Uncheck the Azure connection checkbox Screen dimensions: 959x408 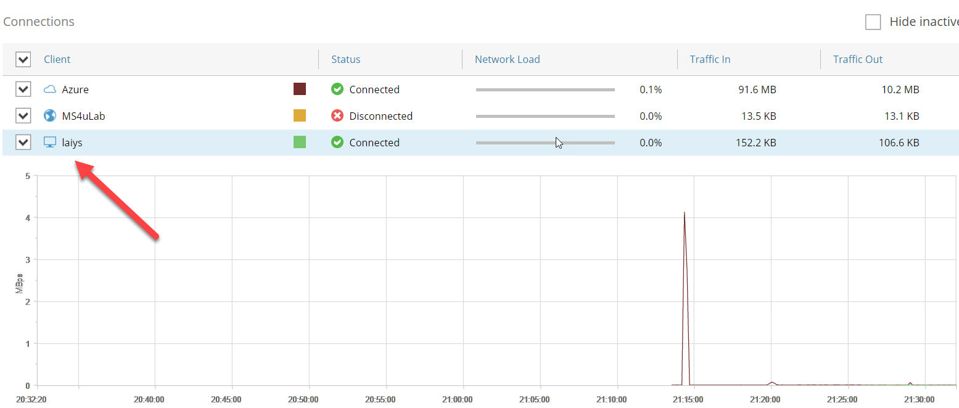coord(23,90)
